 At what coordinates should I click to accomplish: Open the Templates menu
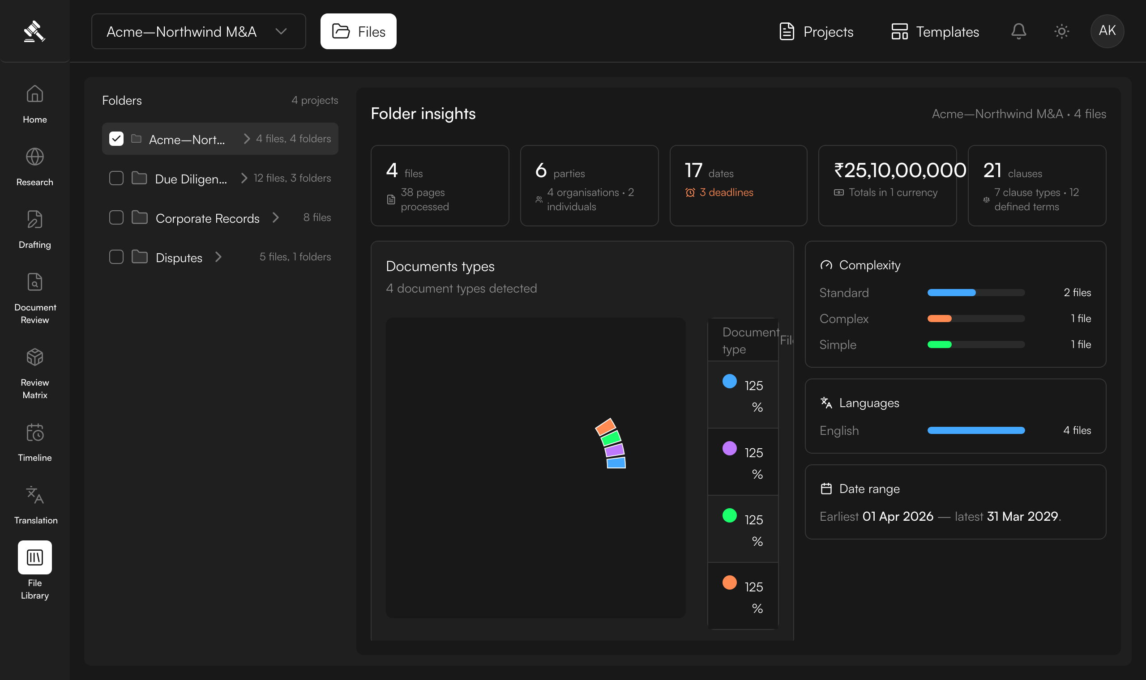click(935, 31)
